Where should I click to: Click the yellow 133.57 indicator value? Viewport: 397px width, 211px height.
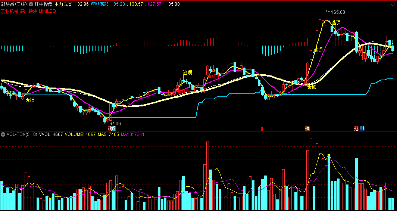tap(136, 4)
